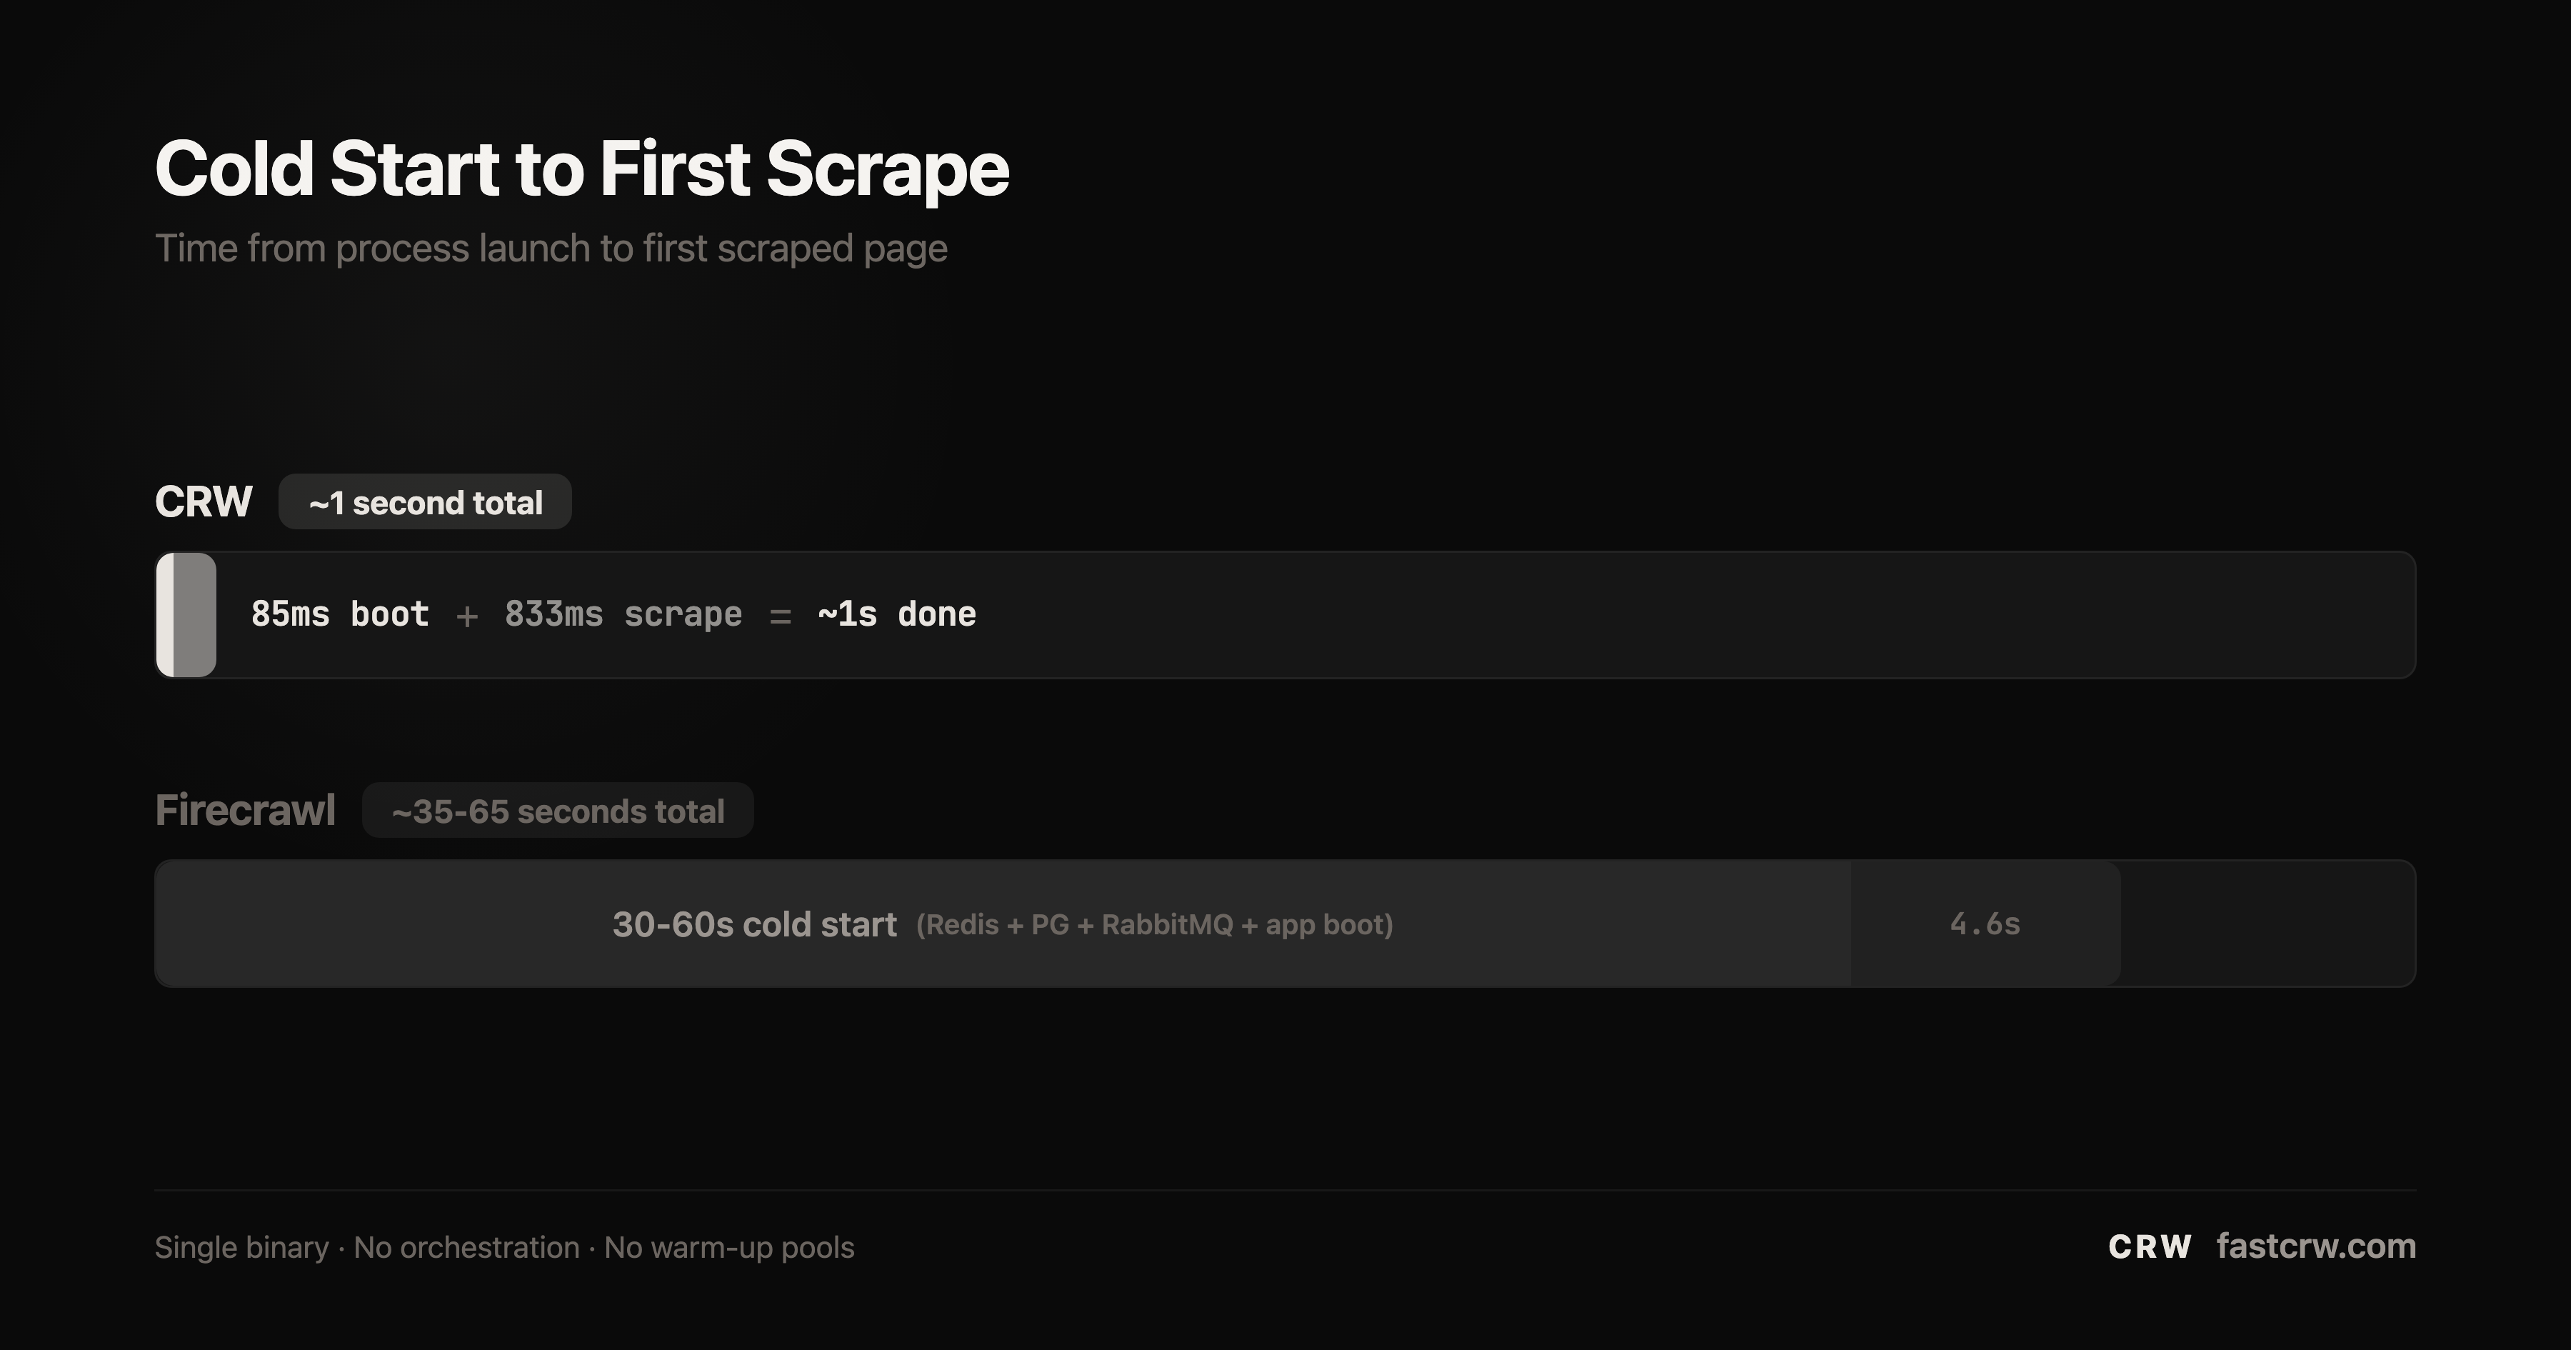Open the fastcrw.com link
Viewport: 2571px width, 1350px height.
pyautogui.click(x=2315, y=1246)
